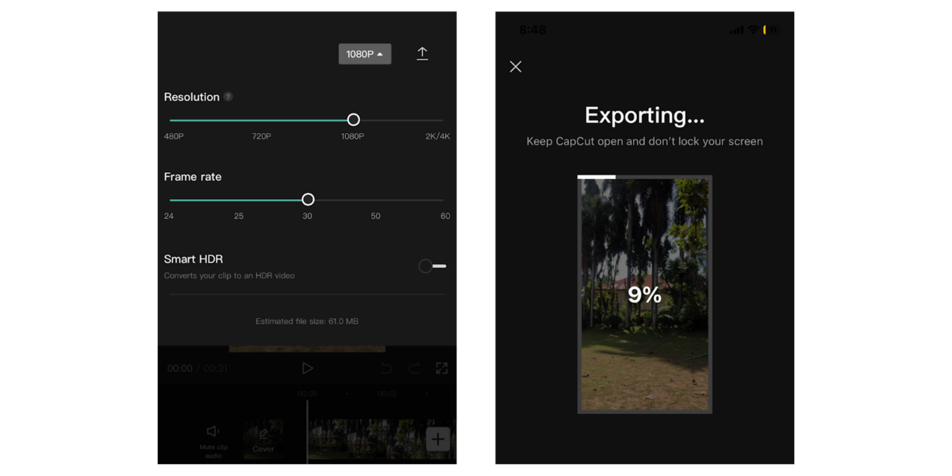952x476 pixels.
Task: Close the Exporting screen with X
Action: (x=515, y=67)
